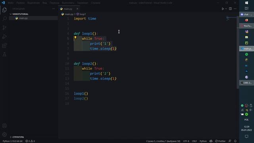254x143 pixels.
Task: Open the Manage gear icon
Action: (4, 134)
